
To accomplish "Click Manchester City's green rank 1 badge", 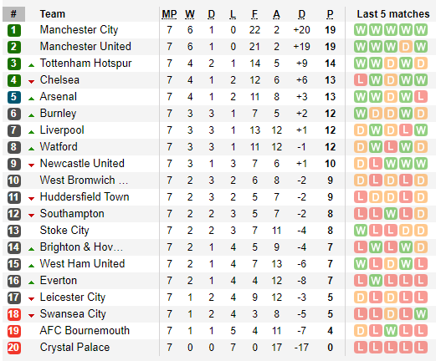I will (14, 30).
